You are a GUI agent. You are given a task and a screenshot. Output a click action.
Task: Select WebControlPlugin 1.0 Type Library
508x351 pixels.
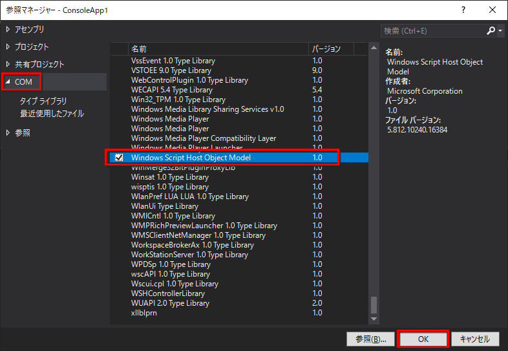pyautogui.click(x=238, y=80)
